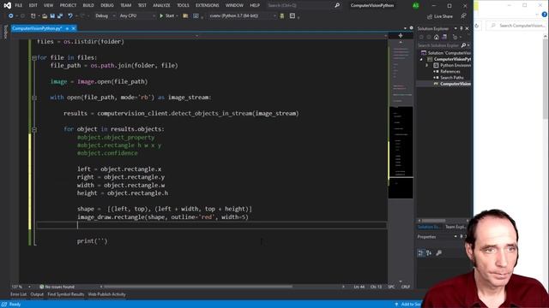Open the editor tab list dropdown arrow

tap(405, 28)
